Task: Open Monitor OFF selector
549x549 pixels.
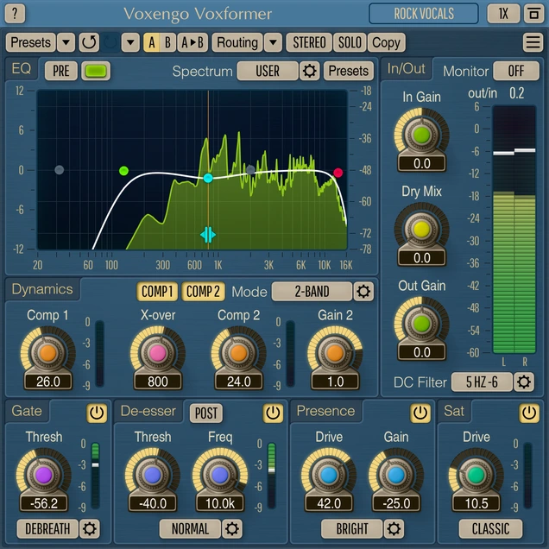Action: pyautogui.click(x=516, y=71)
